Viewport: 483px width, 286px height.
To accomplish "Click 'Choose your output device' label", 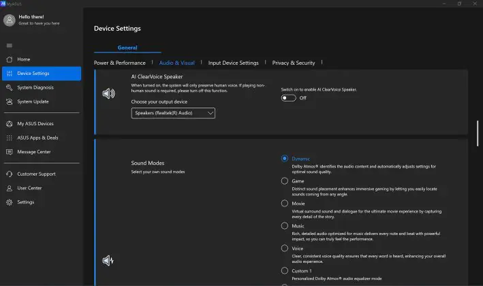I will 159,102.
